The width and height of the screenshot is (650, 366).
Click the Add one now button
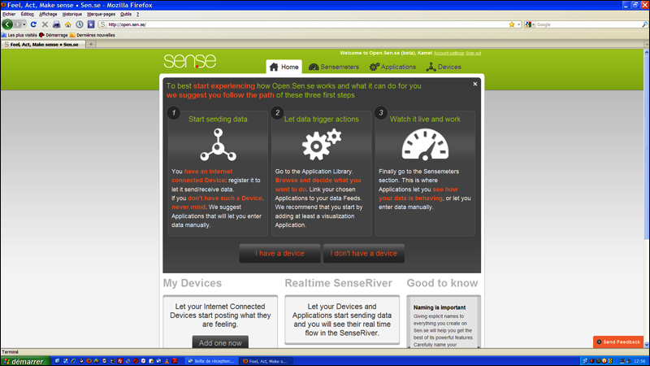tap(220, 342)
